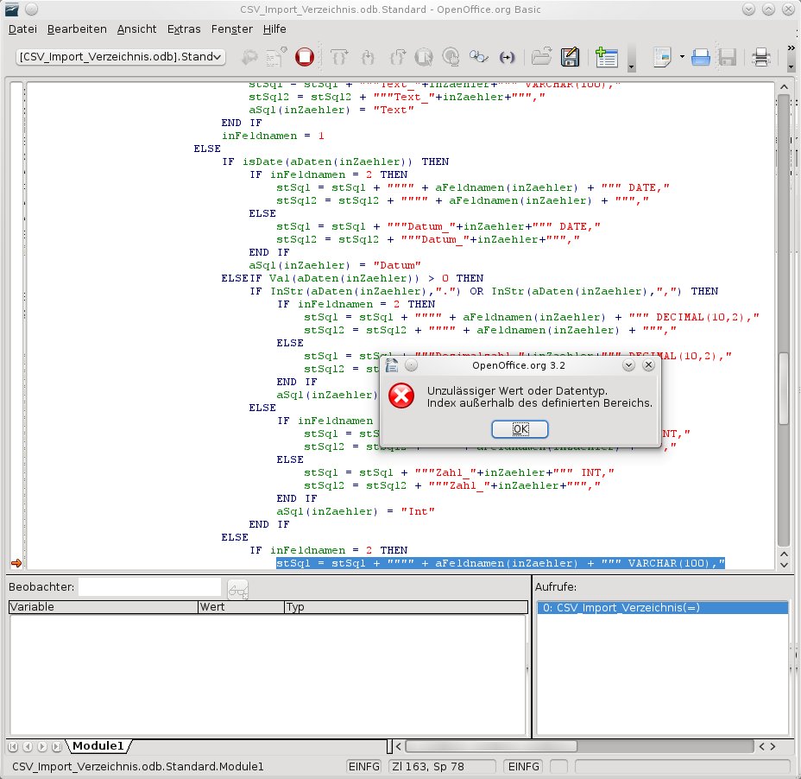This screenshot has width=801, height=779.
Task: Click the red Stop macro icon
Action: click(304, 57)
